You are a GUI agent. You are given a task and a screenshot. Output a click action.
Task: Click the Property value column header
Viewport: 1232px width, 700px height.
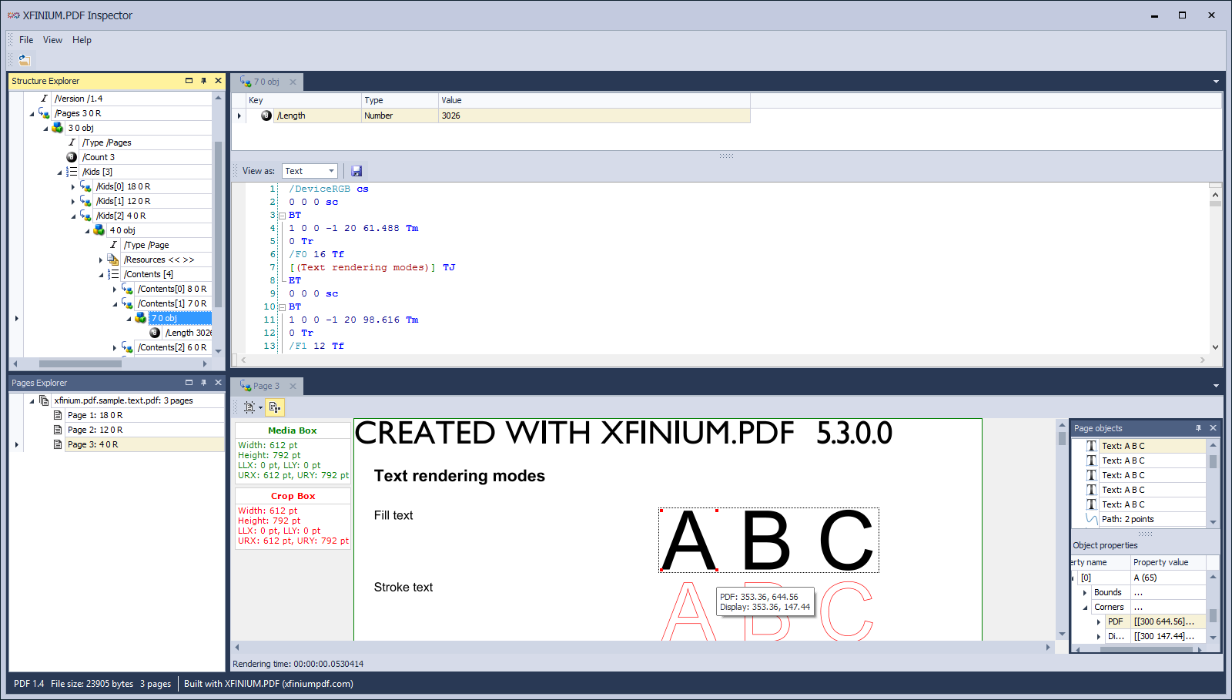1167,562
